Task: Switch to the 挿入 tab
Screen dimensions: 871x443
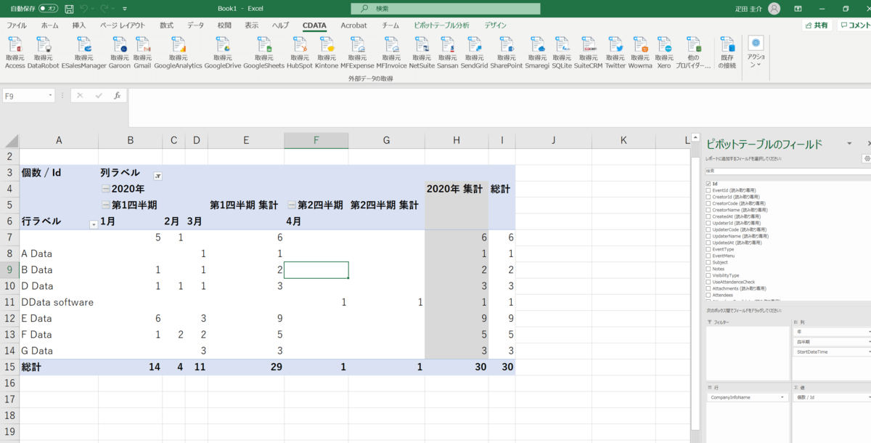Action: point(79,25)
